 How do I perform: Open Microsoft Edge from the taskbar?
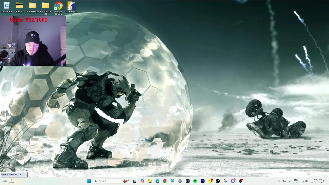coord(157,181)
